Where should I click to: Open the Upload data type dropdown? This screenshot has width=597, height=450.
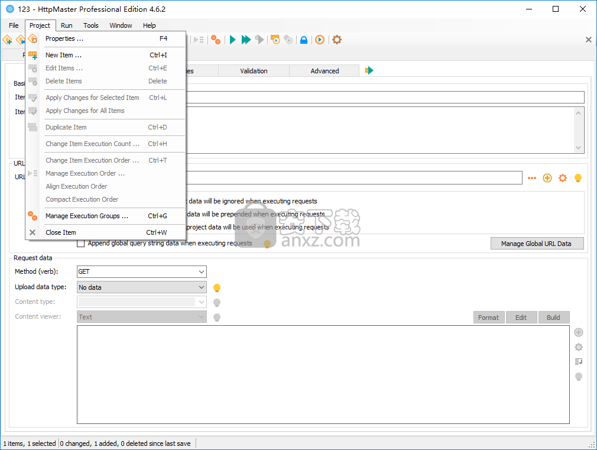[142, 287]
